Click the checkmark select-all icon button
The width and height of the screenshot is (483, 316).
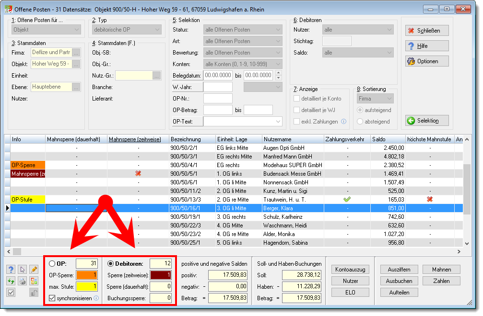[x=11, y=293]
